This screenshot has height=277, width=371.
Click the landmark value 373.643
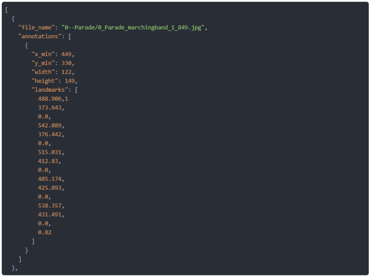tap(51, 107)
